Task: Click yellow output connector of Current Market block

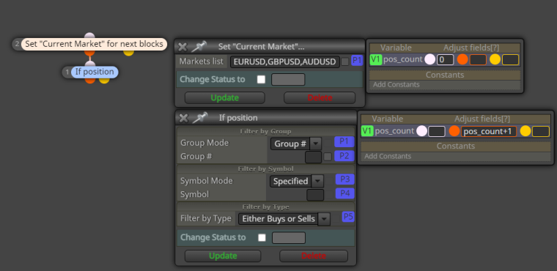Action: (x=128, y=53)
